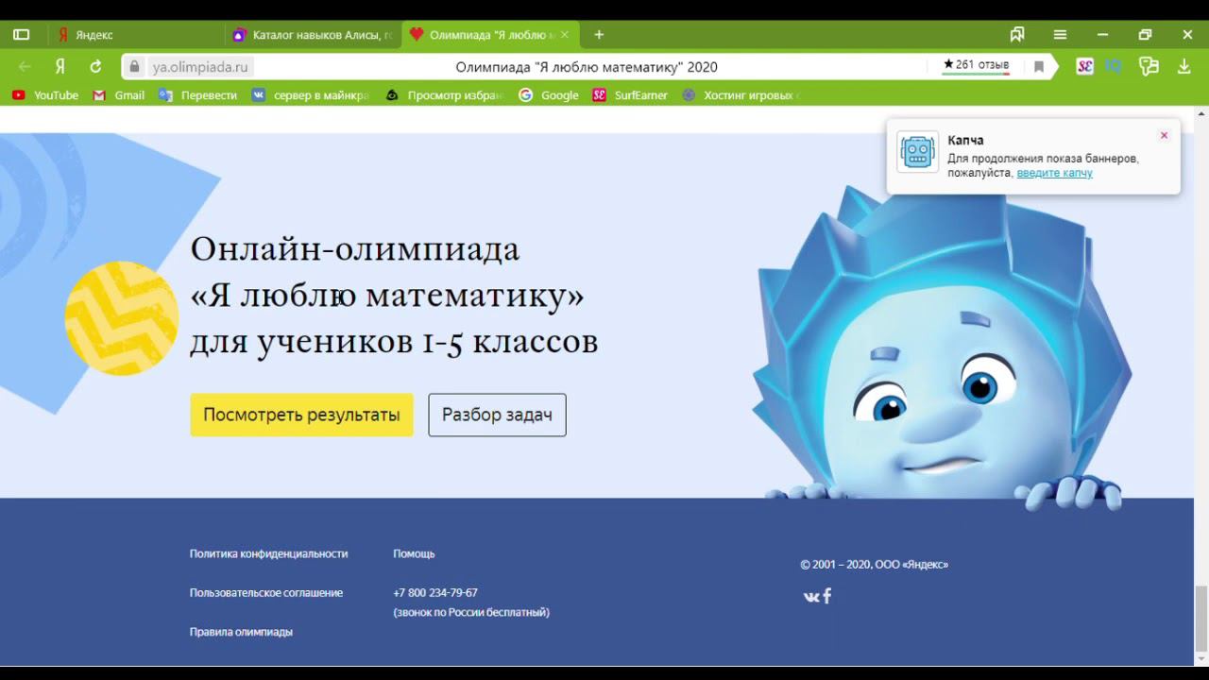Open the YouTube bookmark
This screenshot has width=1209, height=680.
click(45, 95)
